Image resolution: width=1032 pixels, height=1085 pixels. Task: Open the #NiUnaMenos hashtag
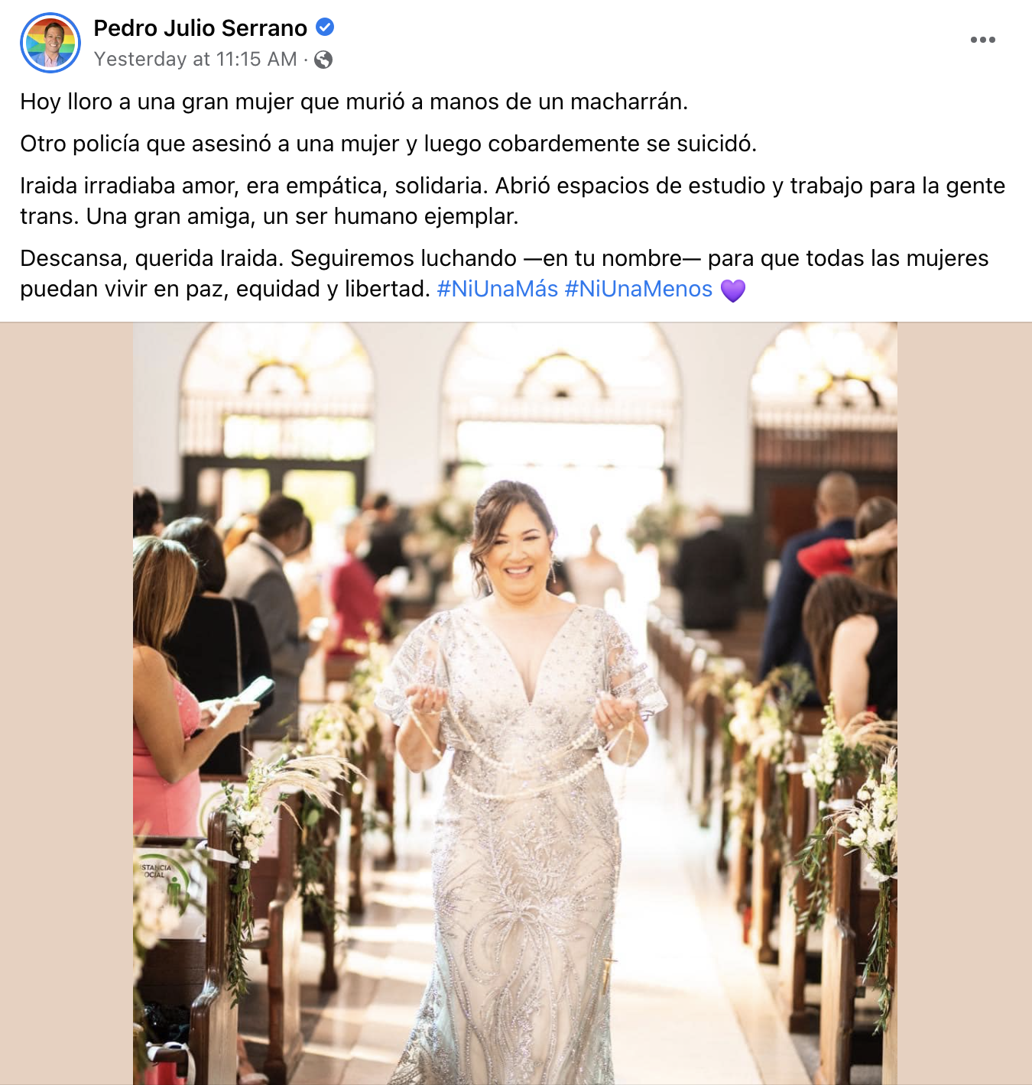click(x=638, y=289)
